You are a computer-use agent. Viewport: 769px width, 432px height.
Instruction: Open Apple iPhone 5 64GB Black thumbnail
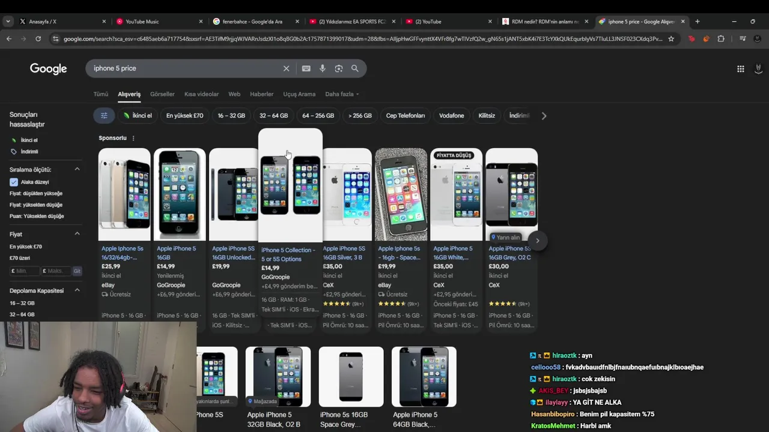(424, 377)
